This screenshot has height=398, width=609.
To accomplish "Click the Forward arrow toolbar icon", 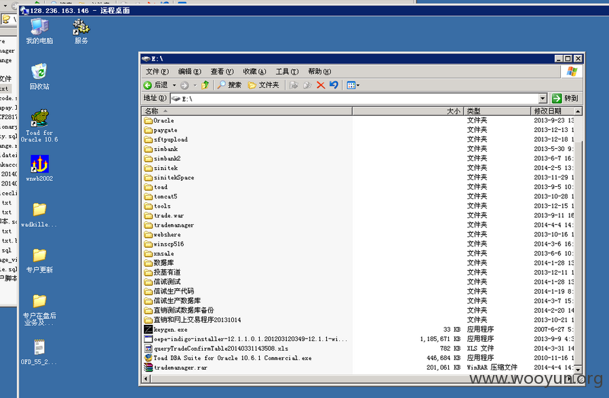I will pos(184,85).
